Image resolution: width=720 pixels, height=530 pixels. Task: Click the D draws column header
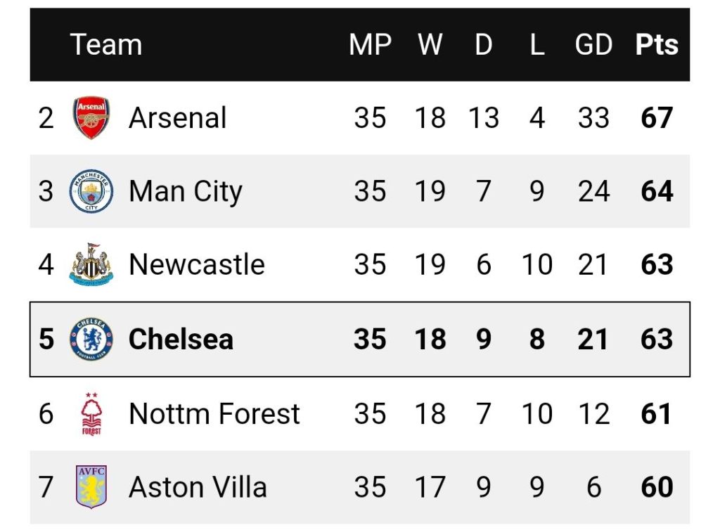484,44
